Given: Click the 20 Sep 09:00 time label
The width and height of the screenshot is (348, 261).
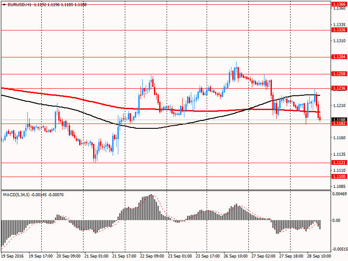Looking at the screenshot, I should [x=69, y=256].
